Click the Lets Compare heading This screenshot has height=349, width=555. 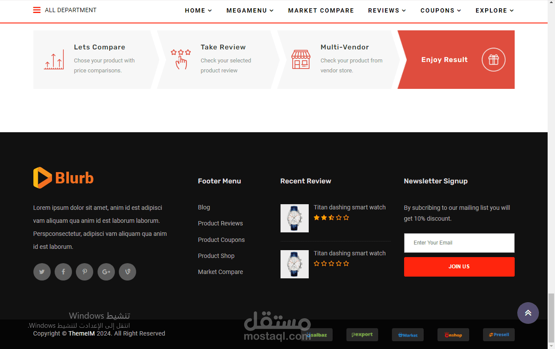click(x=99, y=47)
